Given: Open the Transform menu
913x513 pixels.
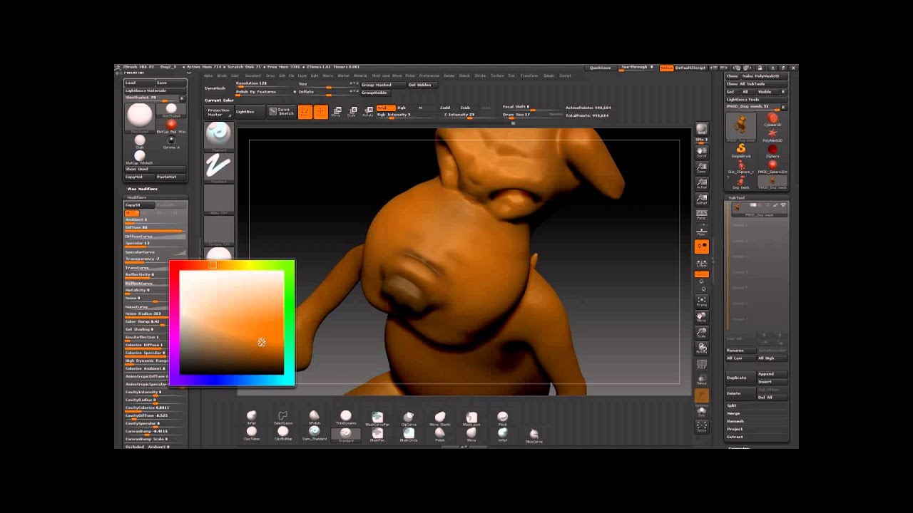Looking at the screenshot, I should tap(529, 76).
